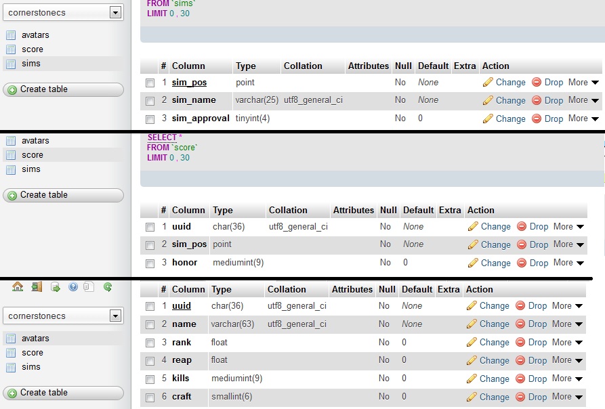Image resolution: width=605 pixels, height=409 pixels.
Task: Open database dropdown below the home icon
Action: (62, 316)
